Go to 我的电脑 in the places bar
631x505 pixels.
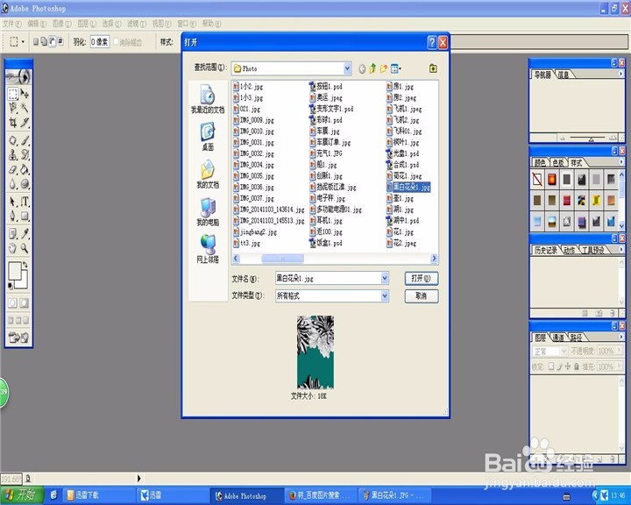(x=208, y=212)
